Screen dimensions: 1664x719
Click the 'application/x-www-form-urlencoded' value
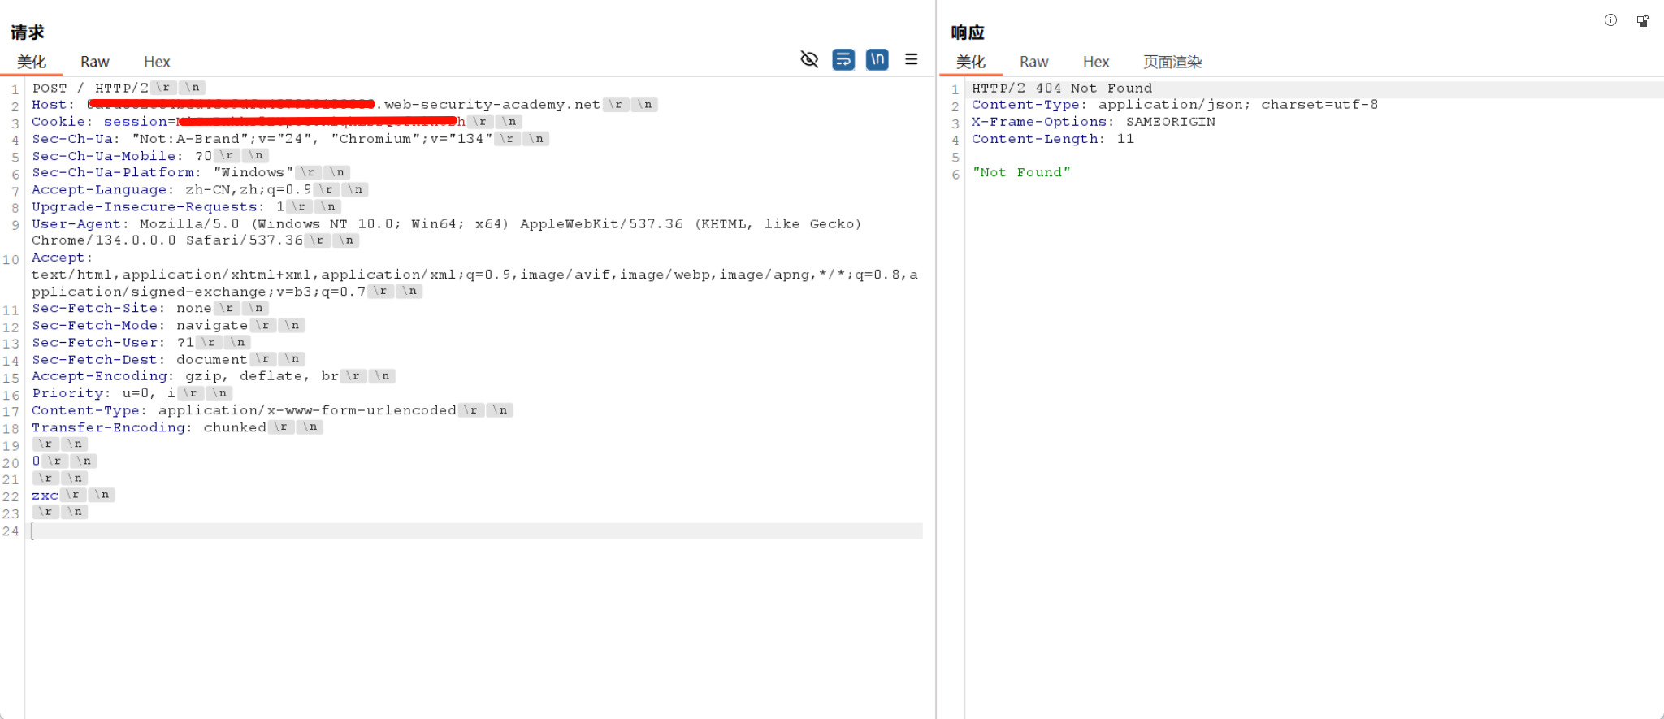(x=307, y=409)
